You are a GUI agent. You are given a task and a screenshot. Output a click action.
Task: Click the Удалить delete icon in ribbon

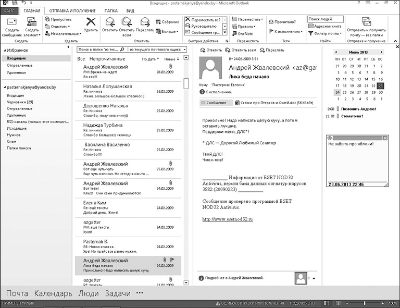coord(91,24)
